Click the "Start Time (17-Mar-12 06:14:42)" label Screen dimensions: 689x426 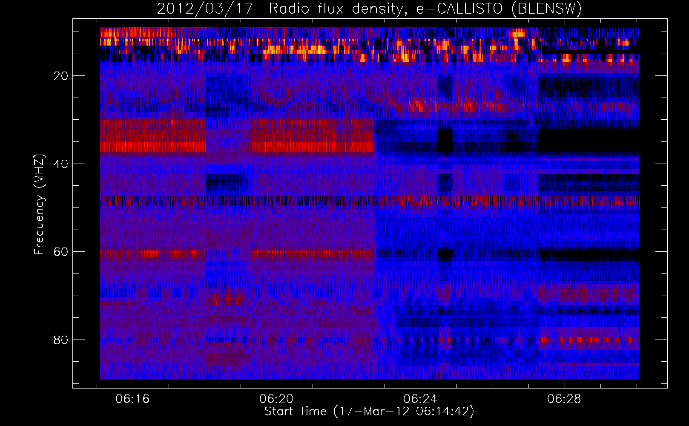tap(369, 412)
